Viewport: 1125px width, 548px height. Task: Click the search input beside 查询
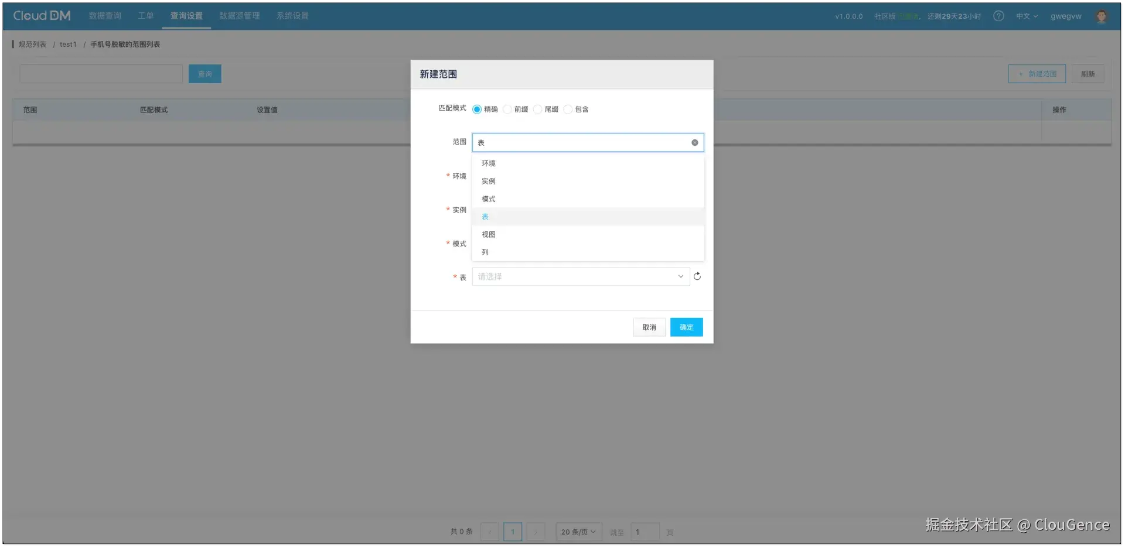(x=101, y=74)
